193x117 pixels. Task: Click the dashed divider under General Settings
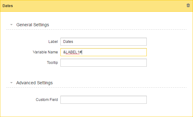click(96, 30)
